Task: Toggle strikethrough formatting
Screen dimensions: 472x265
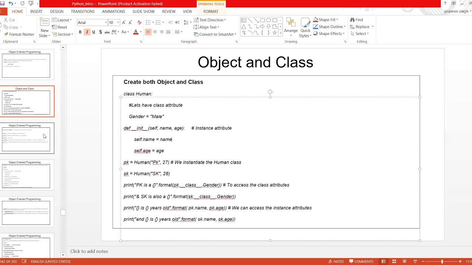Action: 107,32
